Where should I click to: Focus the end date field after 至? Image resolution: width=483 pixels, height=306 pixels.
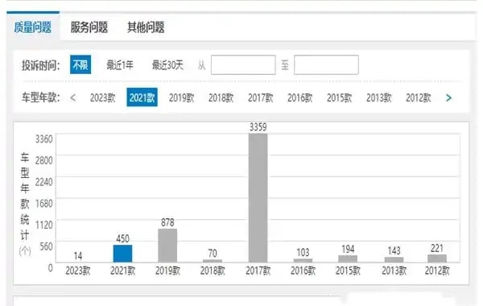click(326, 64)
